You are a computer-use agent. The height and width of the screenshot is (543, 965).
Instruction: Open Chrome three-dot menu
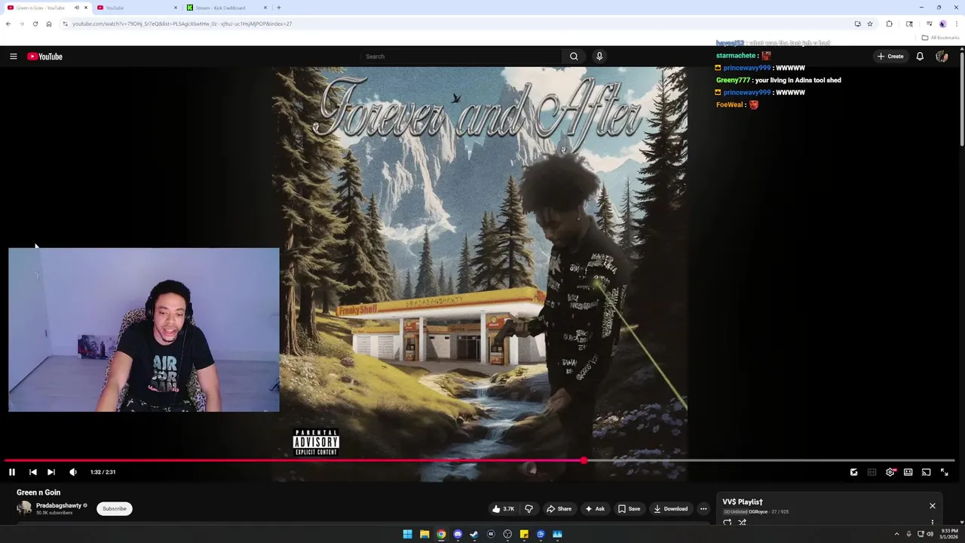click(x=957, y=23)
